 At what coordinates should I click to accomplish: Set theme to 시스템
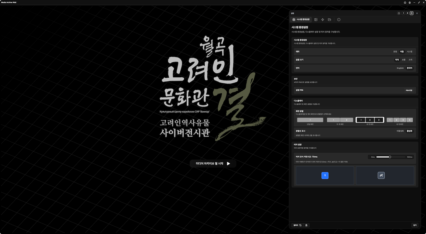pyautogui.click(x=409, y=52)
